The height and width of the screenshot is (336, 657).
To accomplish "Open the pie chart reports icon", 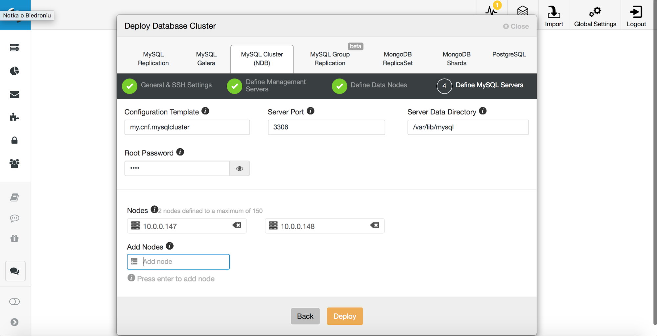I will point(14,71).
